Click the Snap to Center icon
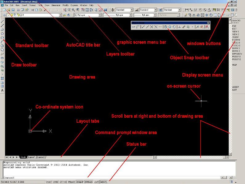This screenshot has width=245, height=184. coord(166,27)
